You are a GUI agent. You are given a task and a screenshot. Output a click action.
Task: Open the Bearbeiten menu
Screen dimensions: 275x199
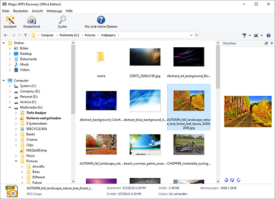coord(21,11)
